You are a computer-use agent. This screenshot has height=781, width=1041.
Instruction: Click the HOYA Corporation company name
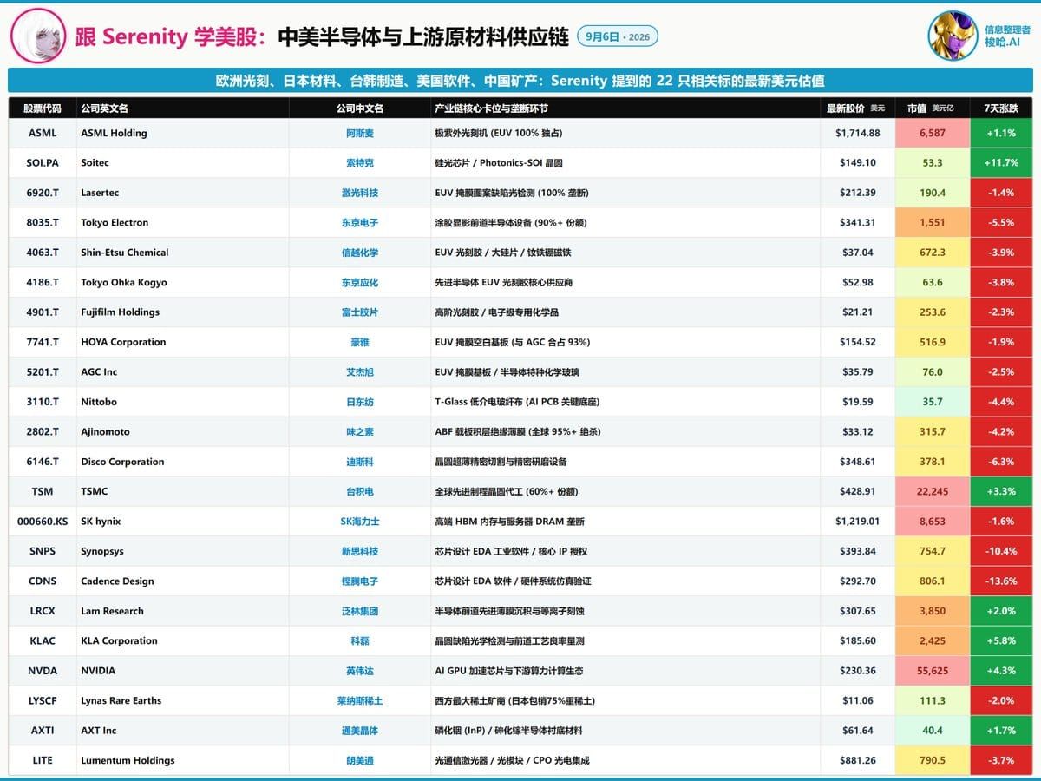click(123, 342)
